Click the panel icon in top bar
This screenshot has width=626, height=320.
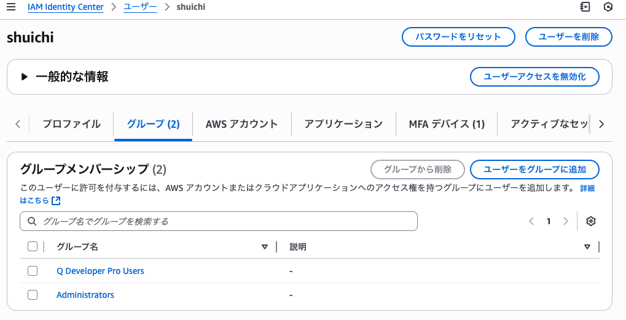(x=585, y=7)
